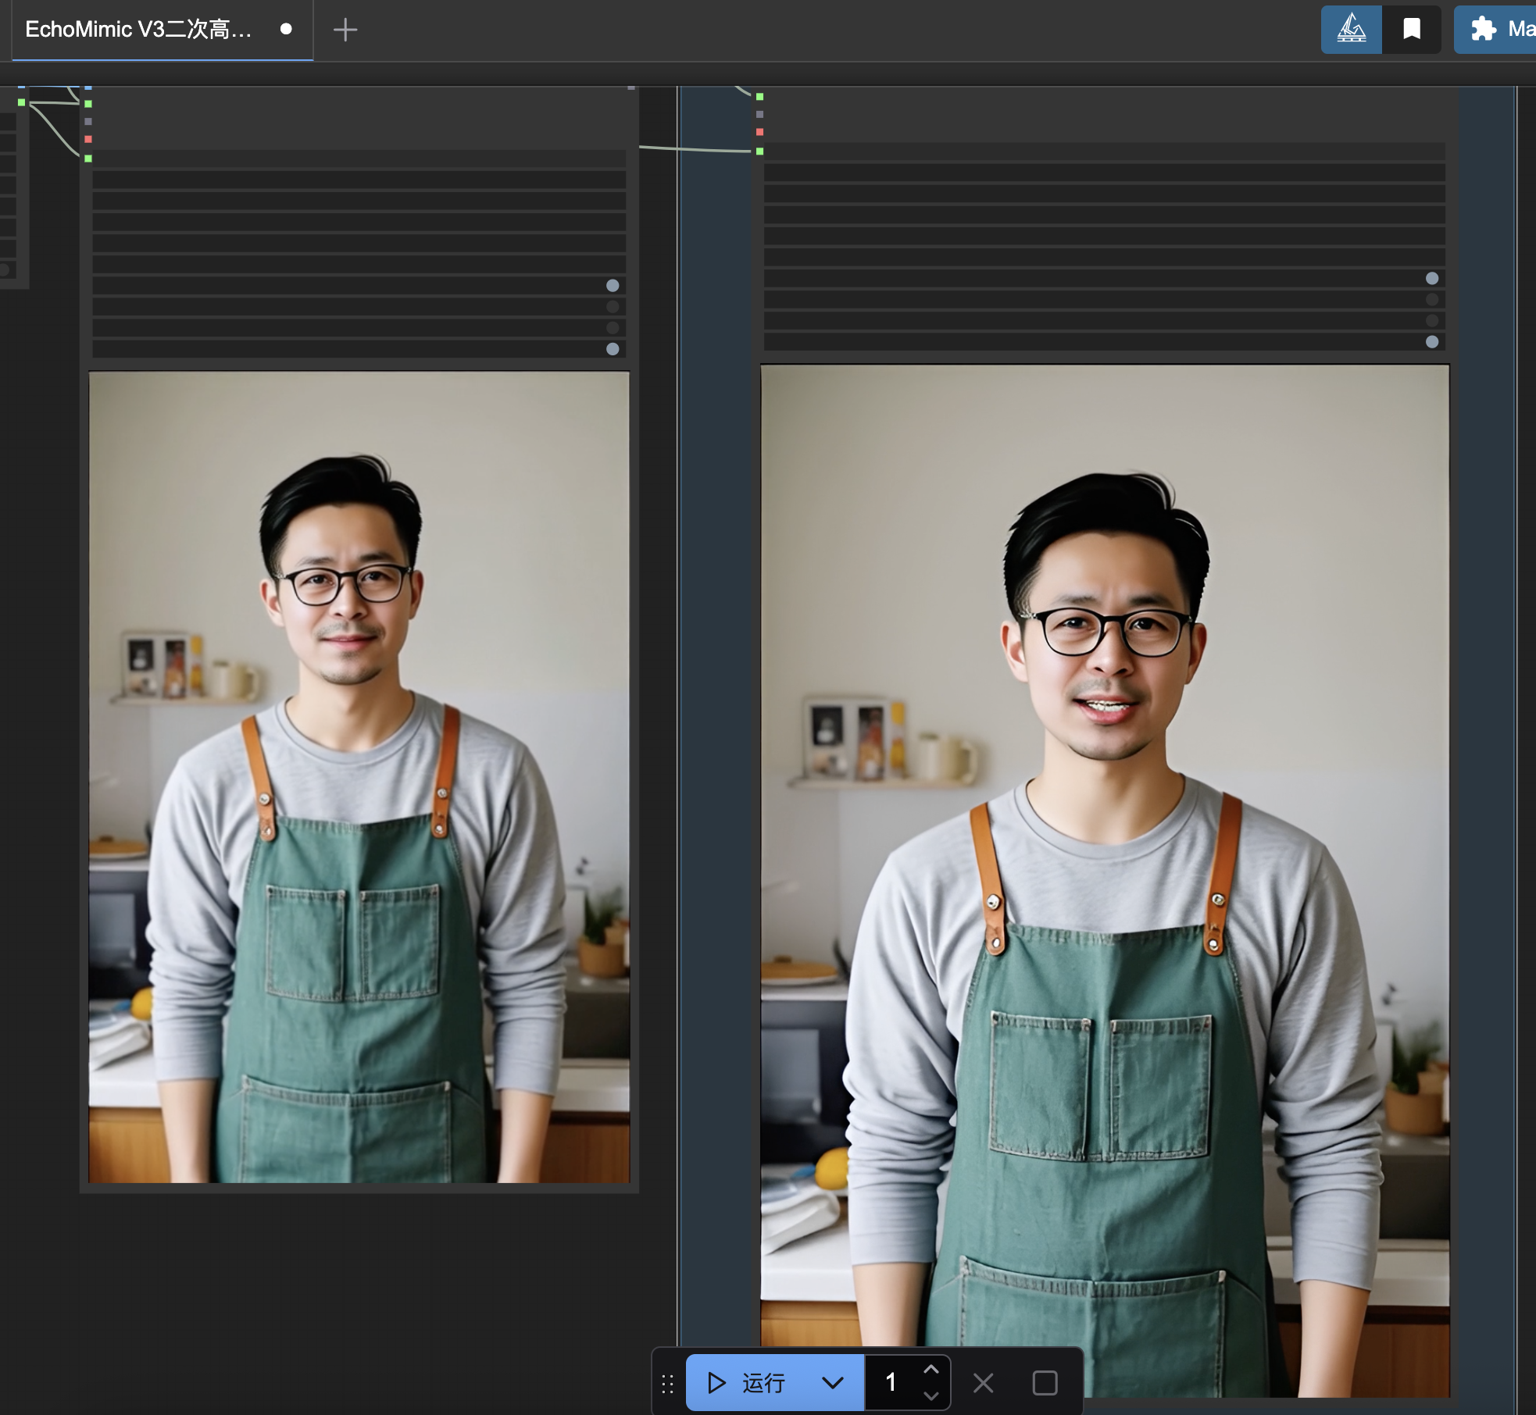
Task: Click the blue sailboat logo icon
Action: (x=1351, y=30)
